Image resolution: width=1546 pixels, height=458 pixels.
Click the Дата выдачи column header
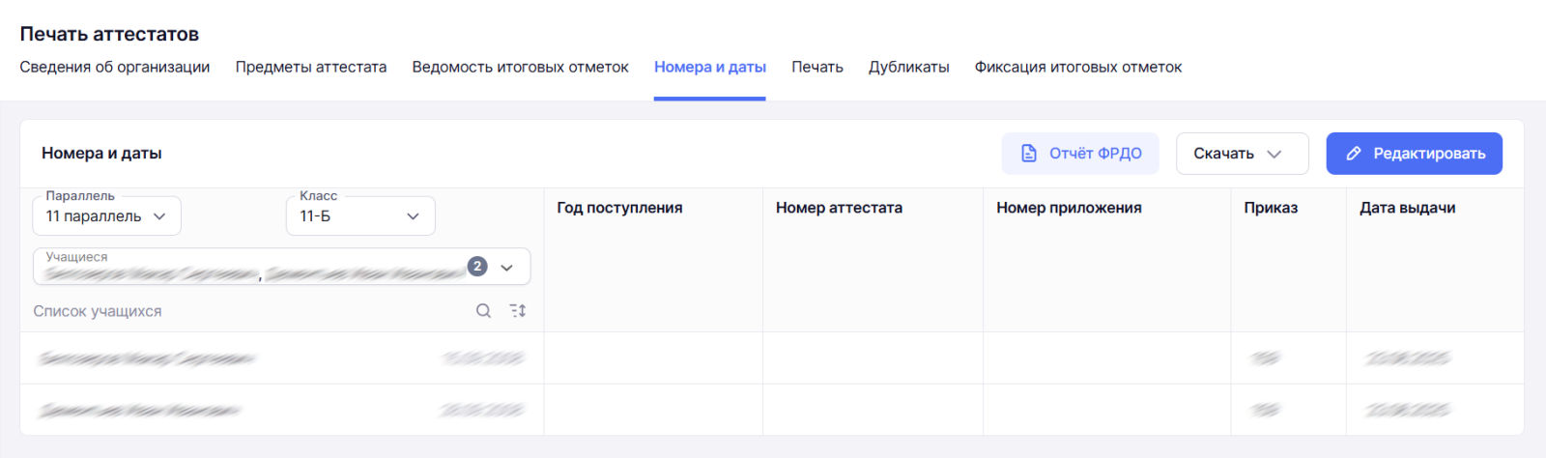point(1407,208)
